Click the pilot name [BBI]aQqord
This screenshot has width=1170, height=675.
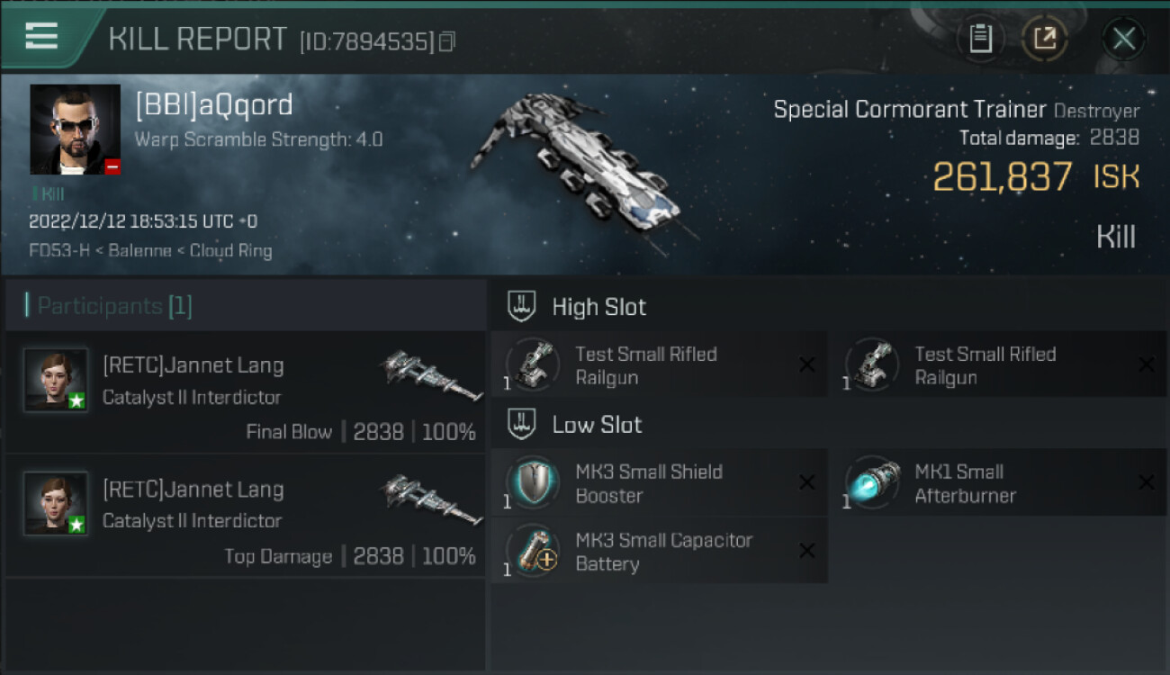[214, 105]
